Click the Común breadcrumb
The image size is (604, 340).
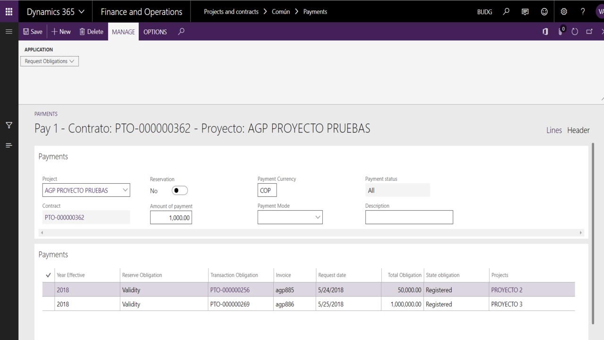(x=281, y=12)
